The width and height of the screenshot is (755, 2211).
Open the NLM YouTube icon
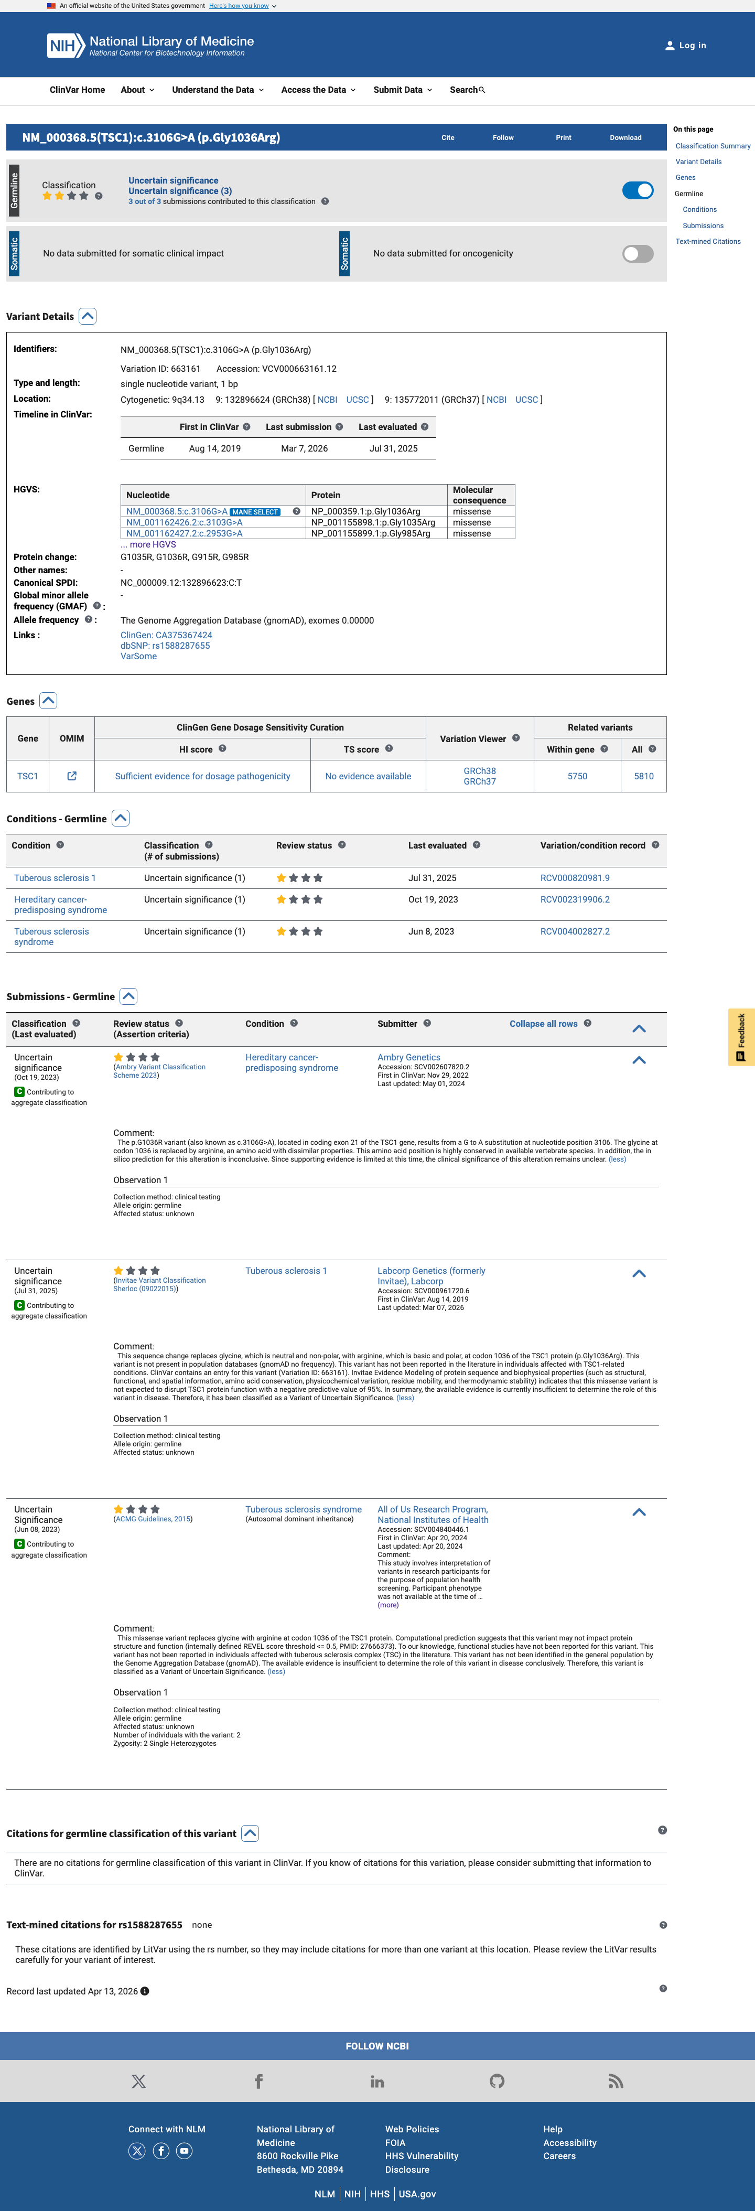click(185, 2151)
